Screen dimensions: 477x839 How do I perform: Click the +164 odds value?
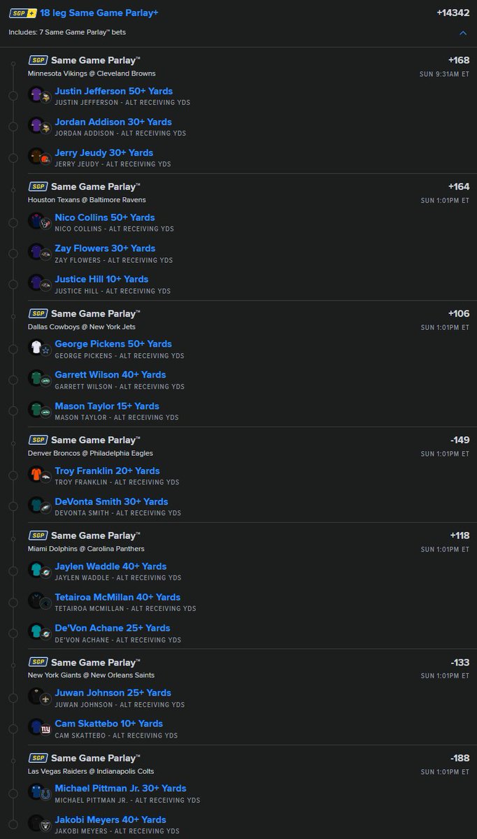coord(459,187)
